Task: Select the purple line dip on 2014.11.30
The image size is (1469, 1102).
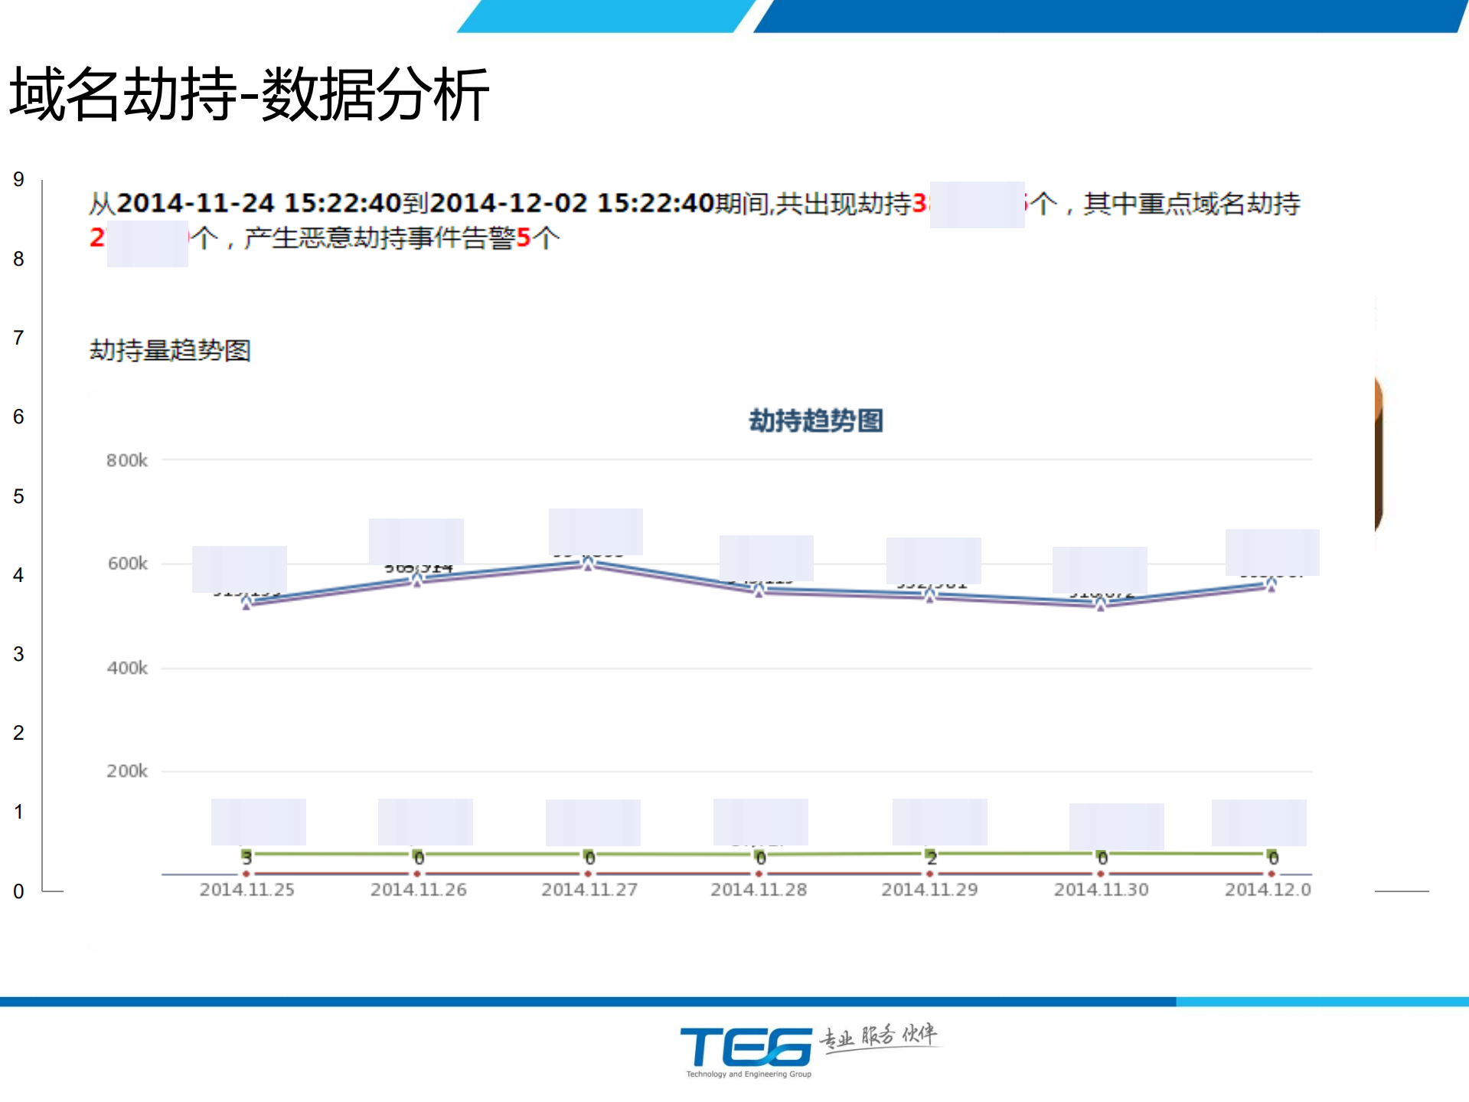Action: click(1100, 609)
